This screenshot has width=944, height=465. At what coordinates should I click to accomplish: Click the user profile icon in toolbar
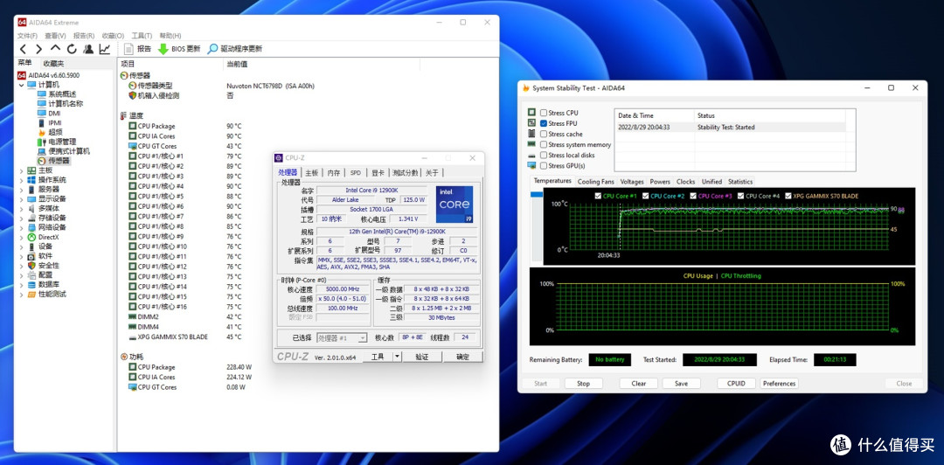click(88, 49)
